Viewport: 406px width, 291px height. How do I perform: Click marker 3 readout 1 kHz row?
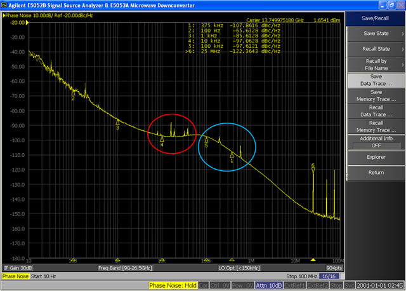click(x=234, y=36)
